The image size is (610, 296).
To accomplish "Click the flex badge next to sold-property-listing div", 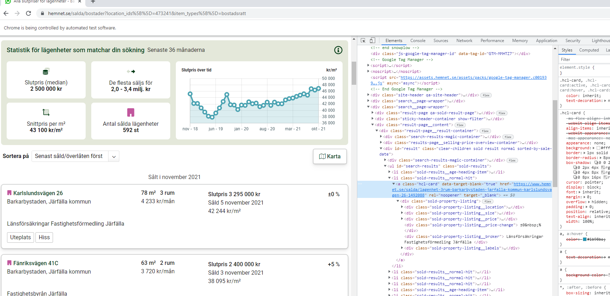I will click(488, 201).
